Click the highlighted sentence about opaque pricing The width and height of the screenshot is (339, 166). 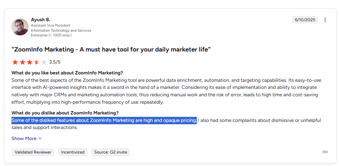pyautogui.click(x=104, y=121)
